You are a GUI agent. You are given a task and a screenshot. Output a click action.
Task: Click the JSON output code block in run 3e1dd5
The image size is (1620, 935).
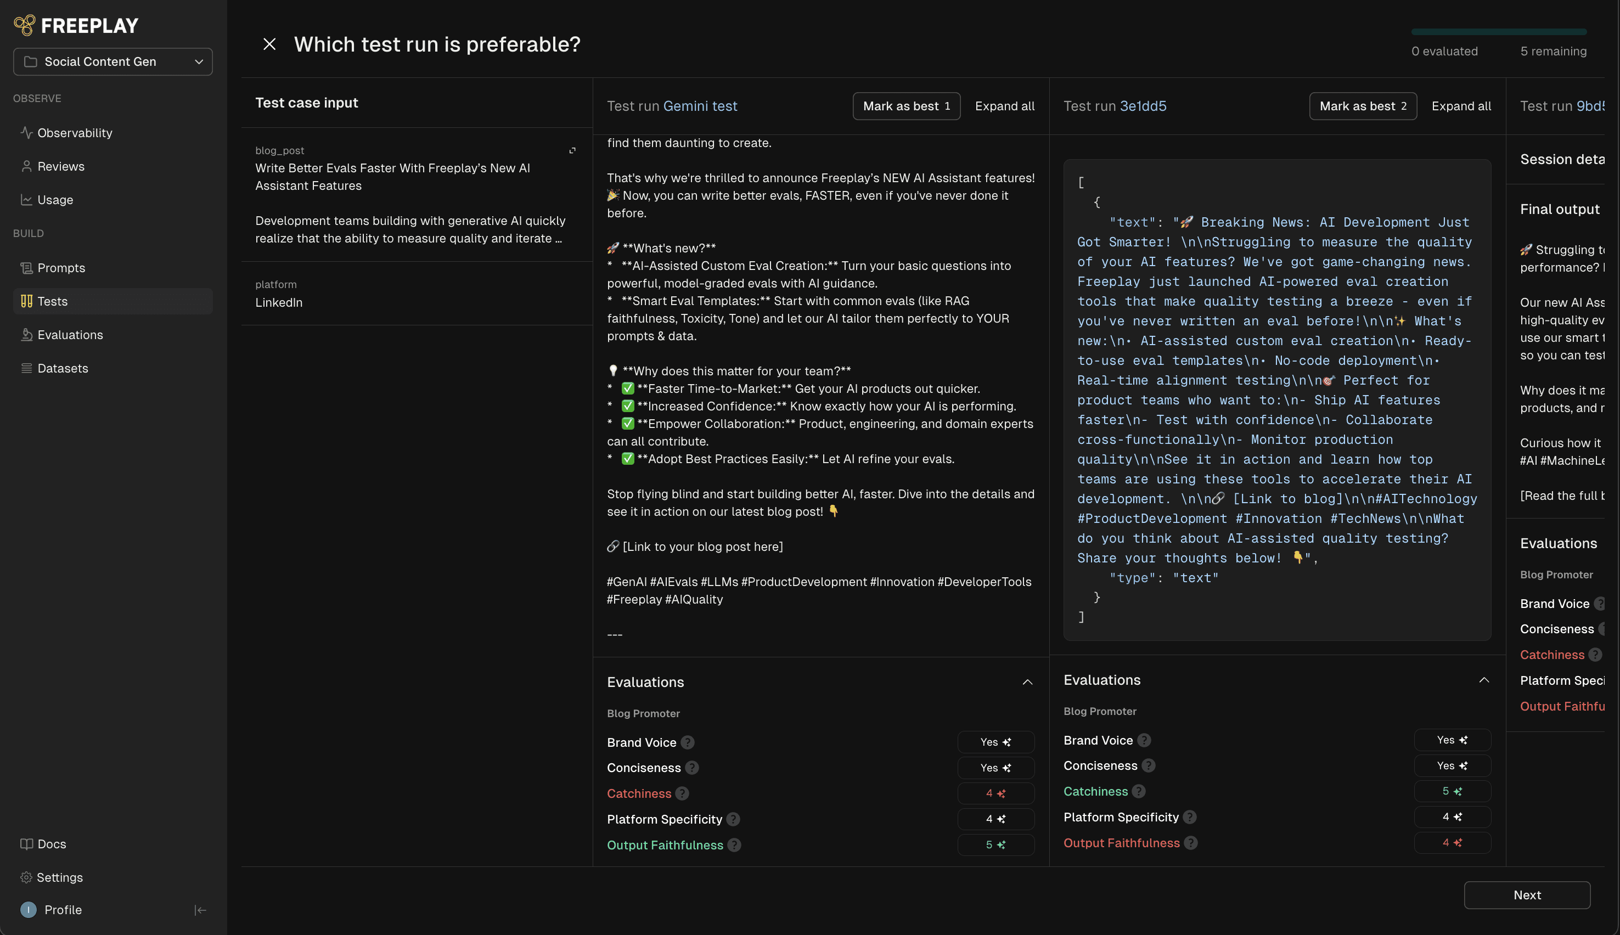coord(1277,399)
